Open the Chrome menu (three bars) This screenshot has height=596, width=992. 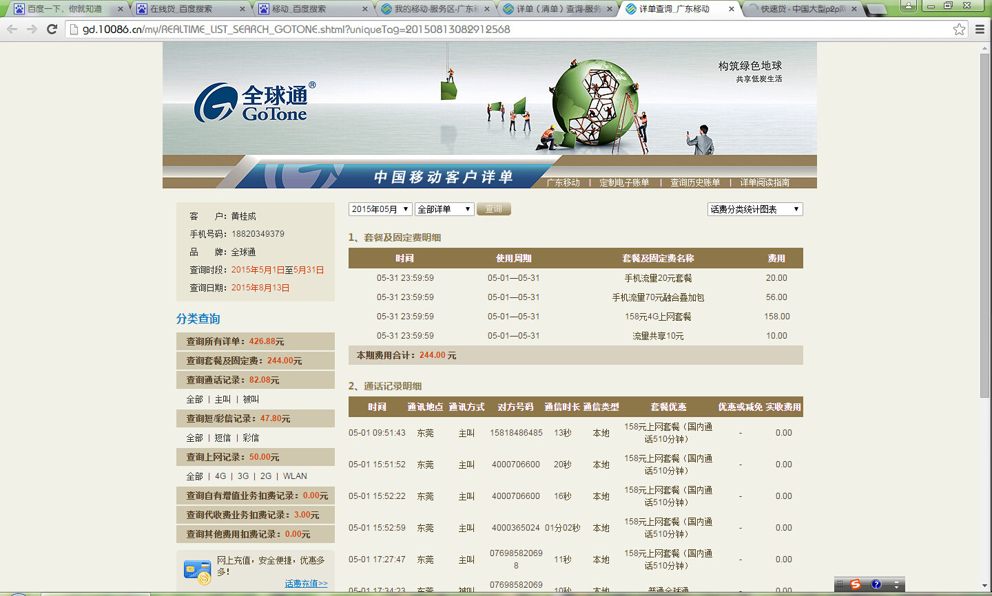point(980,29)
